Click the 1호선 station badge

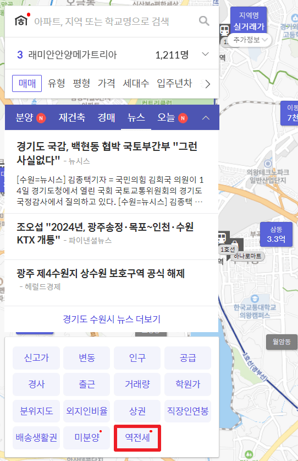228,250
